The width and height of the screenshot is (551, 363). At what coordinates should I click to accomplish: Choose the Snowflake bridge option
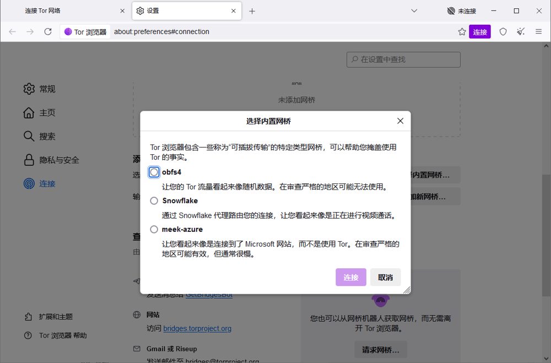tap(154, 201)
